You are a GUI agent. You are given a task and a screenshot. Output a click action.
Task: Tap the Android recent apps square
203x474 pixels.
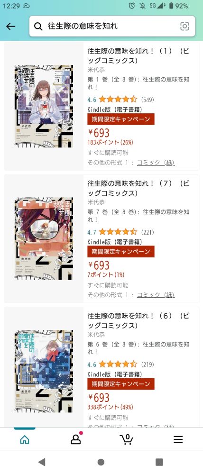pos(159,462)
